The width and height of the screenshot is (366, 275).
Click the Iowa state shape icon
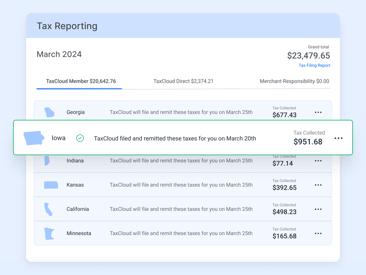(x=34, y=138)
